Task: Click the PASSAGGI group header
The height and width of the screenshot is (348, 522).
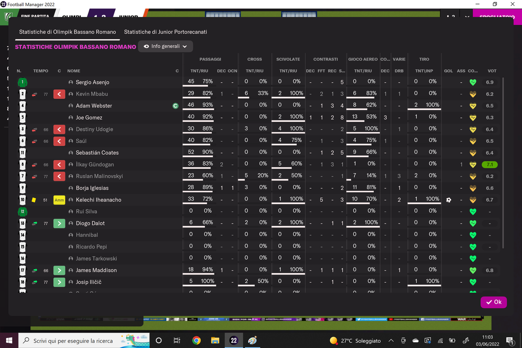Action: (210, 59)
